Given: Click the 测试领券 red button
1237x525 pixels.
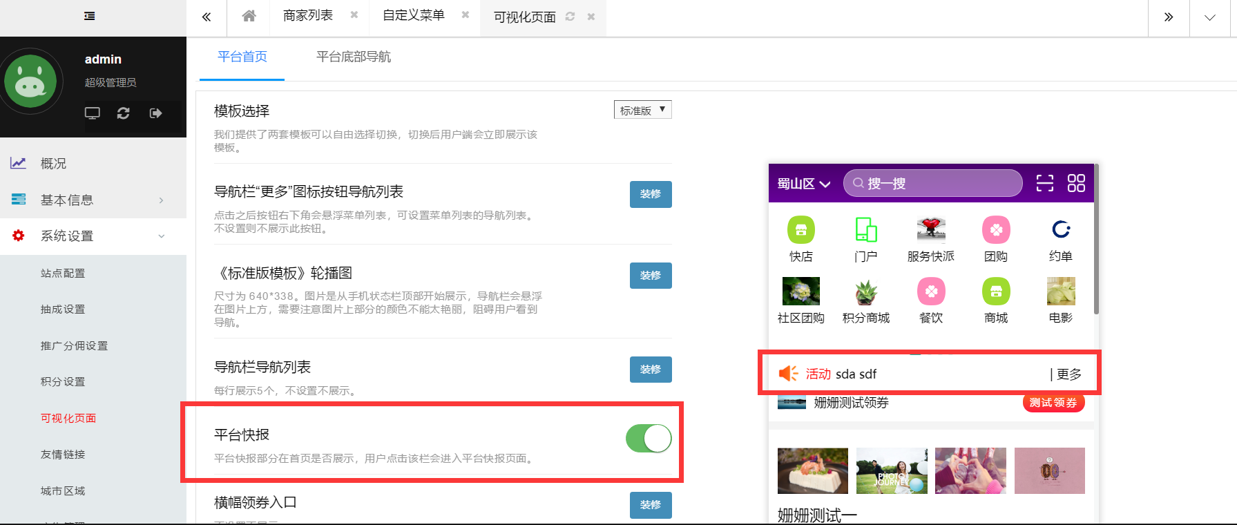Looking at the screenshot, I should (x=1053, y=403).
